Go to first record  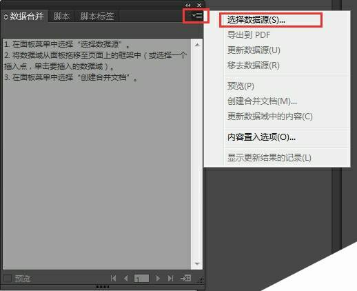pos(113,279)
